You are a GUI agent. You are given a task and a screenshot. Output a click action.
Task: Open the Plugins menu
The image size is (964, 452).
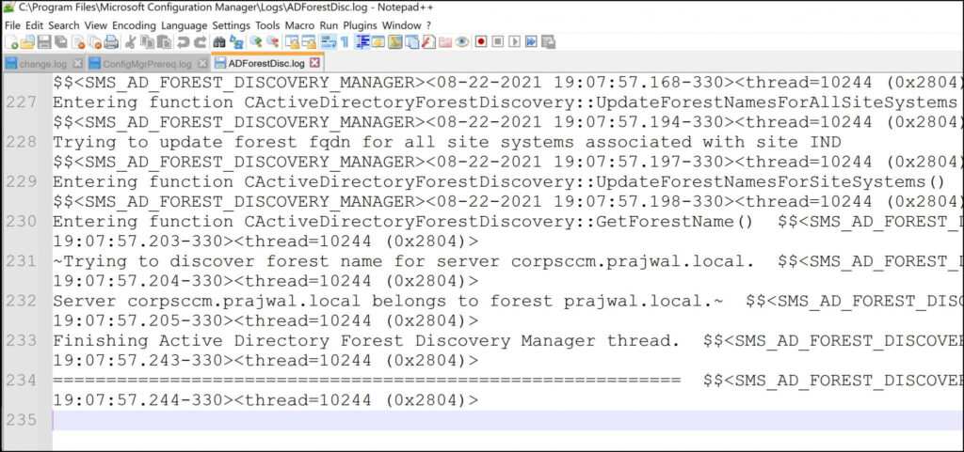click(x=361, y=25)
